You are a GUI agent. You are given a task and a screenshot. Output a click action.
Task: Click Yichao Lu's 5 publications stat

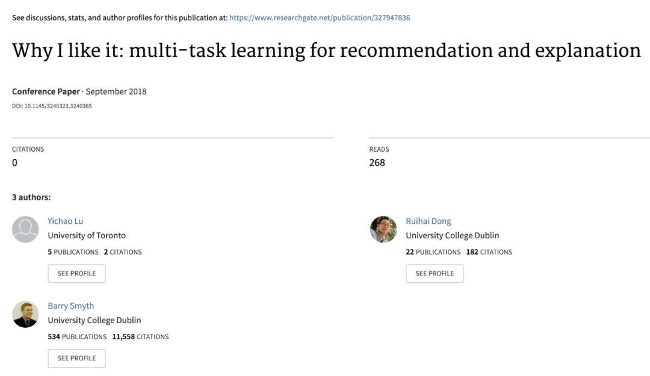tap(73, 252)
